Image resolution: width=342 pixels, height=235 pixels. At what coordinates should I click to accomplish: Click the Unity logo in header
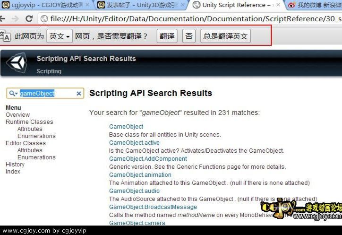(17, 63)
